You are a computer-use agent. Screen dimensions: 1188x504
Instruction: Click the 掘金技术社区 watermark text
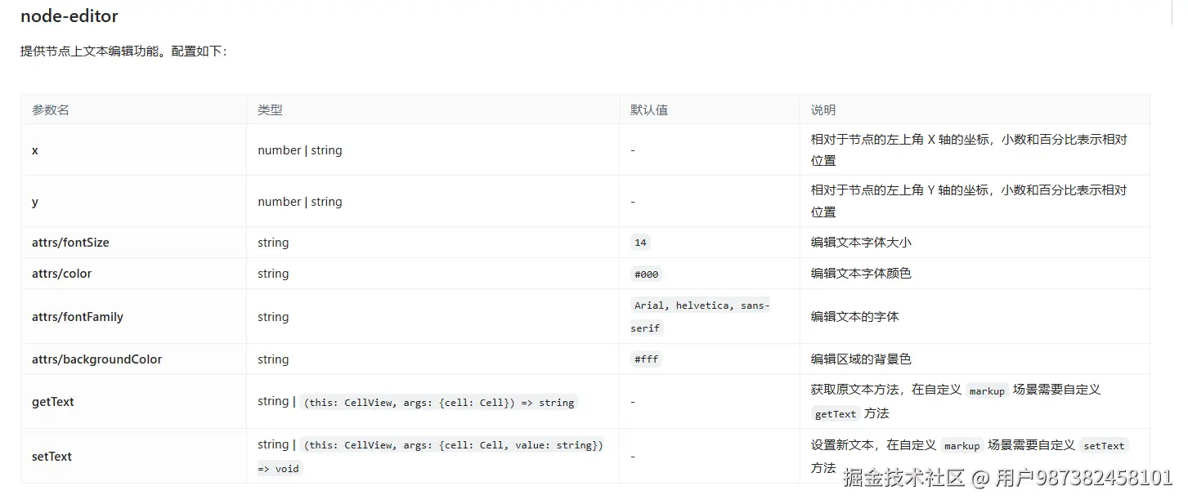(x=904, y=478)
